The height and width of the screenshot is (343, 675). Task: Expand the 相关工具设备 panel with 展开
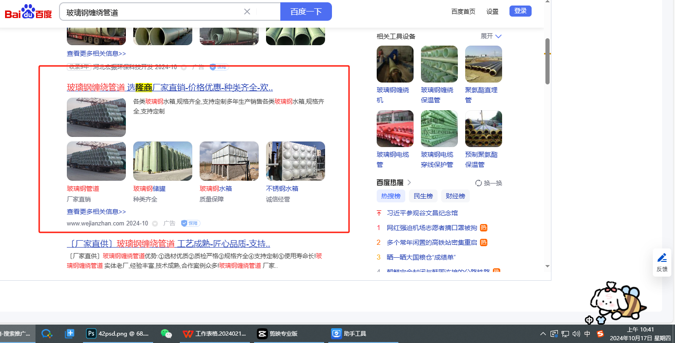click(x=491, y=36)
